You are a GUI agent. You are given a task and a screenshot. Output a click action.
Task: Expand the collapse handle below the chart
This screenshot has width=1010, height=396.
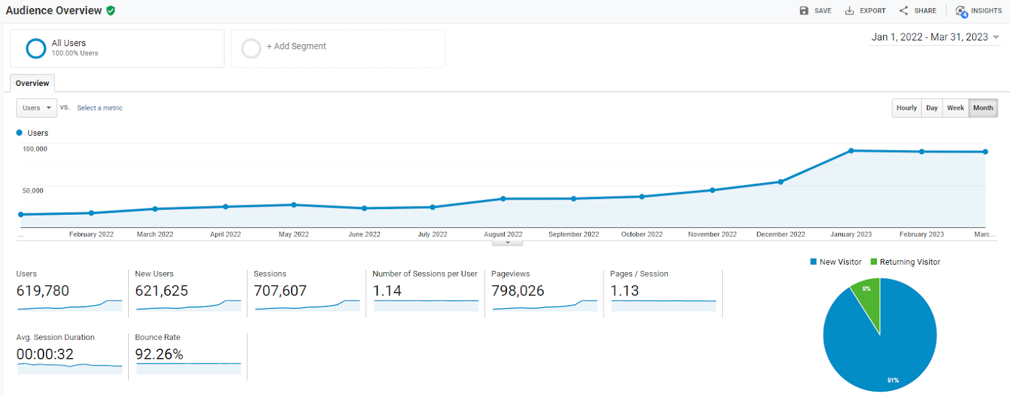point(508,243)
